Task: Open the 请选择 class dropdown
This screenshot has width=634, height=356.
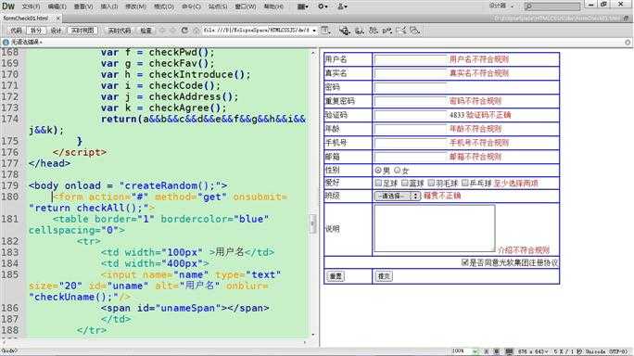Action: point(398,196)
